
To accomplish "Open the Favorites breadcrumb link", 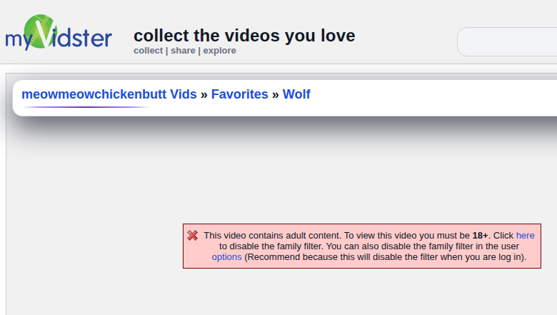I will click(x=240, y=94).
